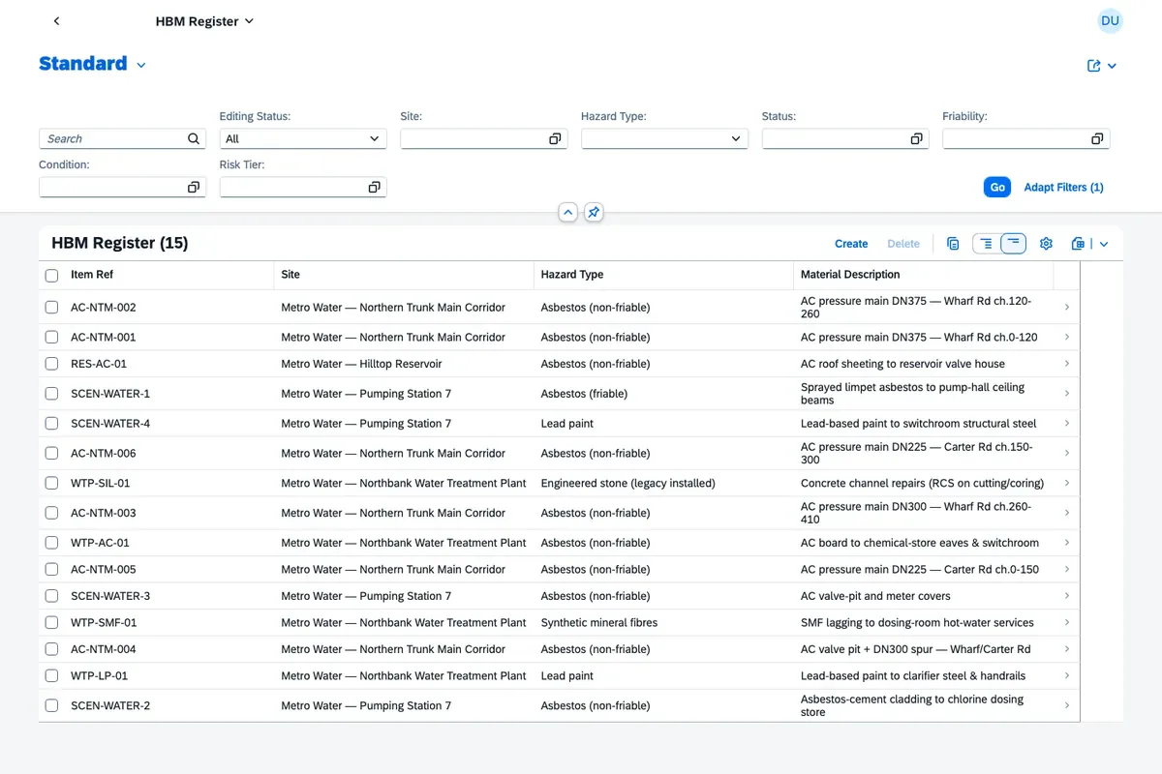Tick the WTP-SIL-01 row checkbox
Screen dimensions: 1162x774
pos(52,483)
